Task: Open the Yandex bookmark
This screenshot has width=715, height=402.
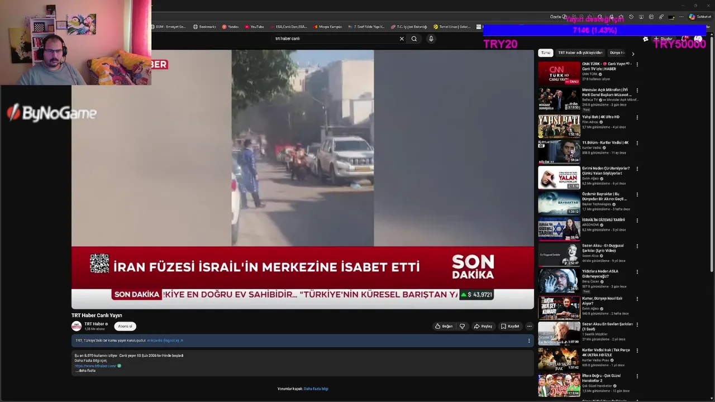Action: pyautogui.click(x=230, y=26)
